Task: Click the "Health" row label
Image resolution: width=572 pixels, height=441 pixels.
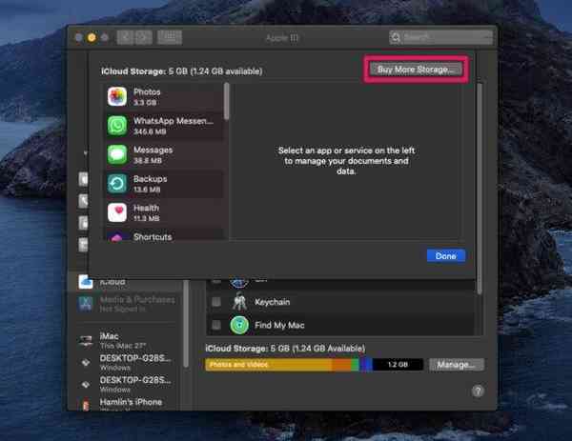Action: click(146, 208)
